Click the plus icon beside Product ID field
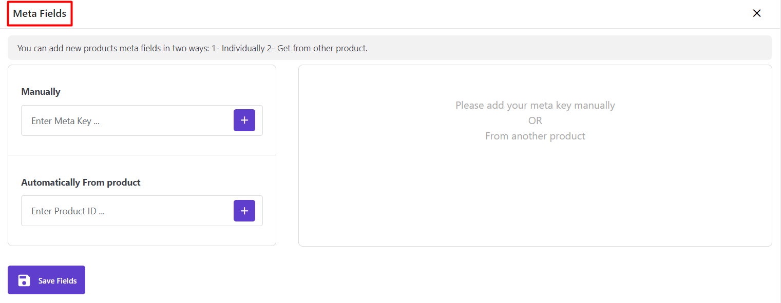This screenshot has height=303, width=781. pos(244,211)
